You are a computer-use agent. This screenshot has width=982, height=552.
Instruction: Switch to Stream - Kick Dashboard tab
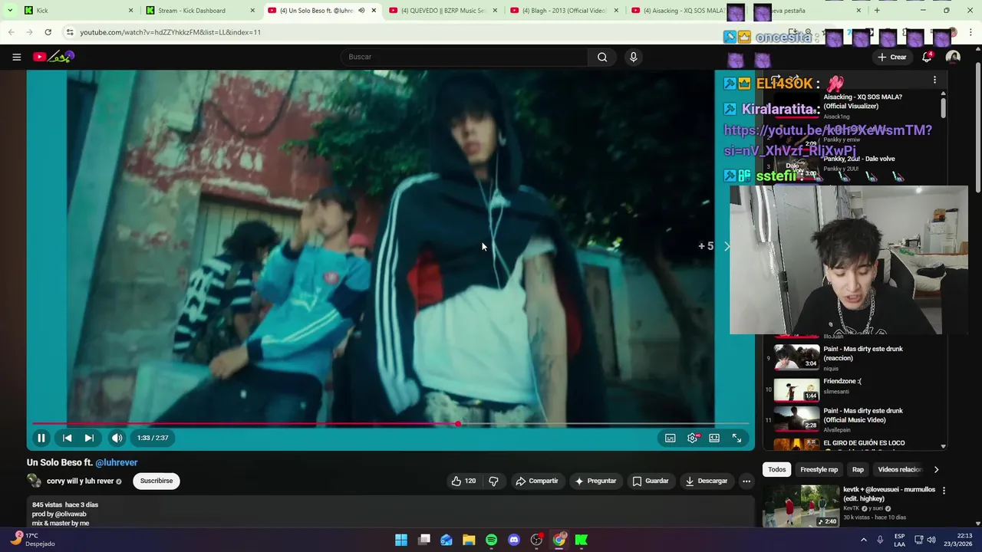tap(199, 10)
